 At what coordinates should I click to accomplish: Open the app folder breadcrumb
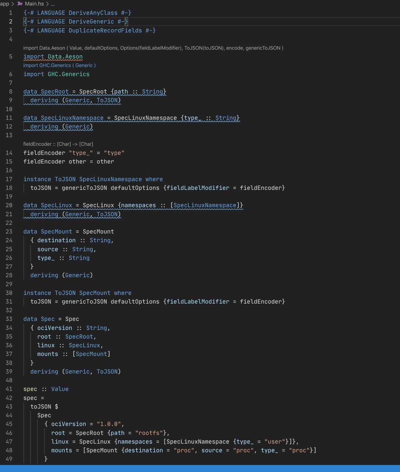click(4, 4)
